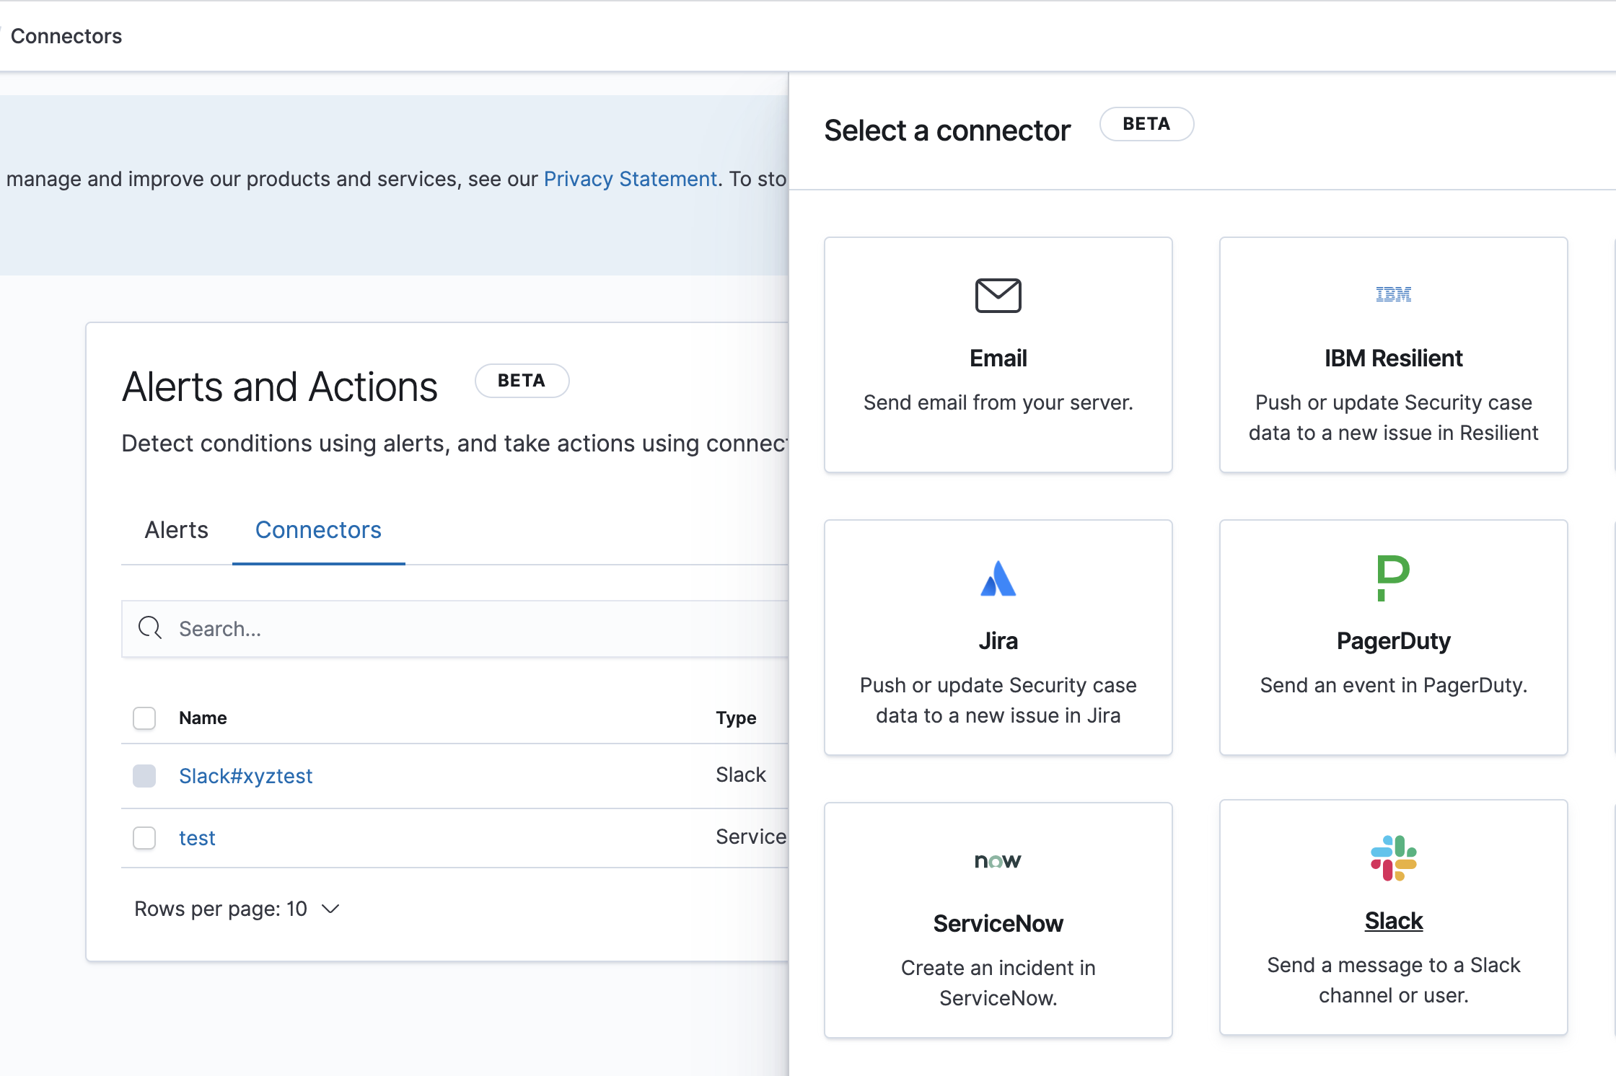Click the ServiceNow 'now' logo
Screen dimensions: 1616x1076
pyautogui.click(x=998, y=860)
